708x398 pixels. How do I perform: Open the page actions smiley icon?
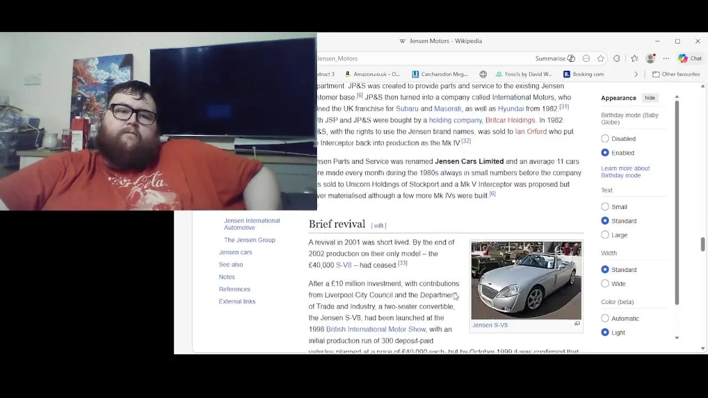tap(586, 59)
